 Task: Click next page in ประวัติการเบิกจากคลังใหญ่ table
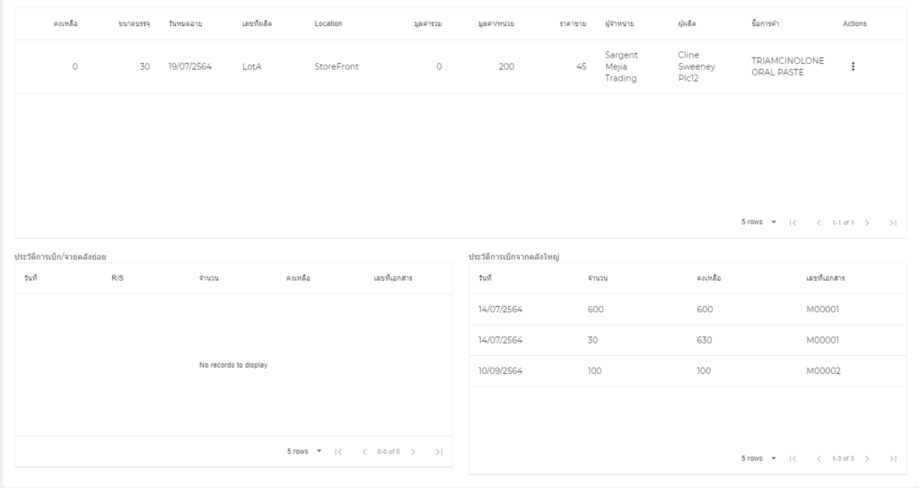867,458
